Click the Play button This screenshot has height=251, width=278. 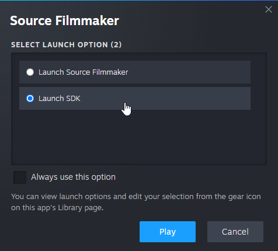coord(168,232)
